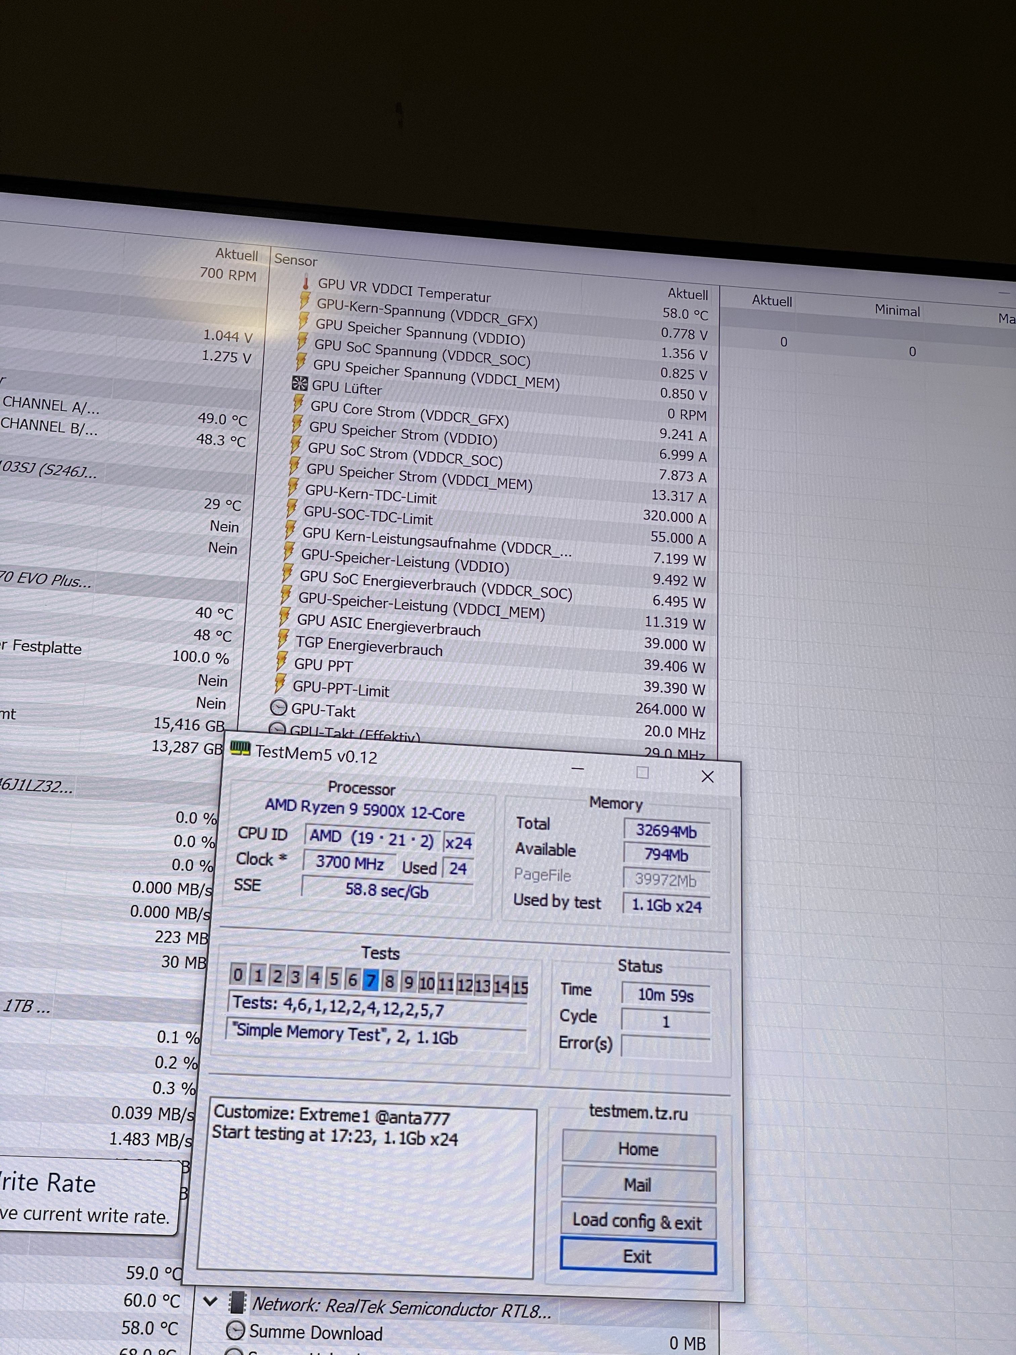The width and height of the screenshot is (1016, 1355).
Task: Select icon of GPU Speicher Strom (VDDCI_MEM)
Action: 295,467
